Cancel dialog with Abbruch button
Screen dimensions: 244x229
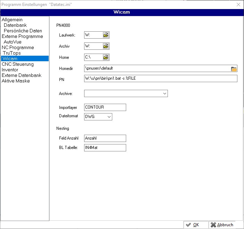coord(222,225)
